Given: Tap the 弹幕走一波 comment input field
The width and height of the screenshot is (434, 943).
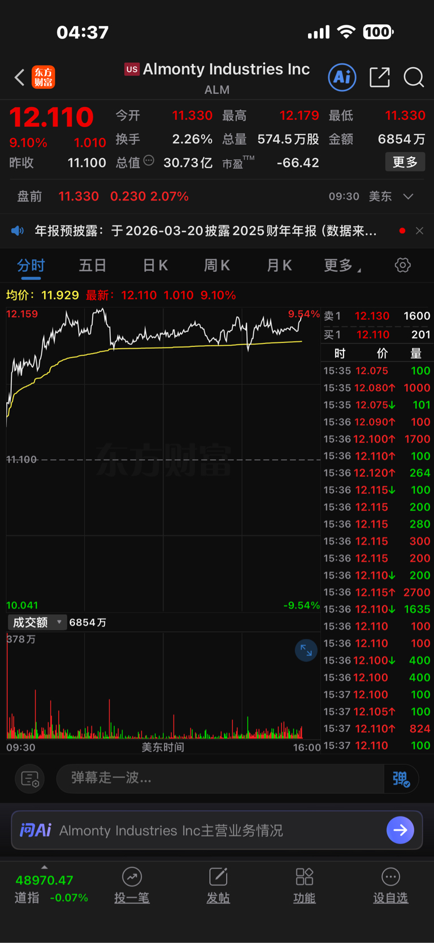Looking at the screenshot, I should [220, 779].
